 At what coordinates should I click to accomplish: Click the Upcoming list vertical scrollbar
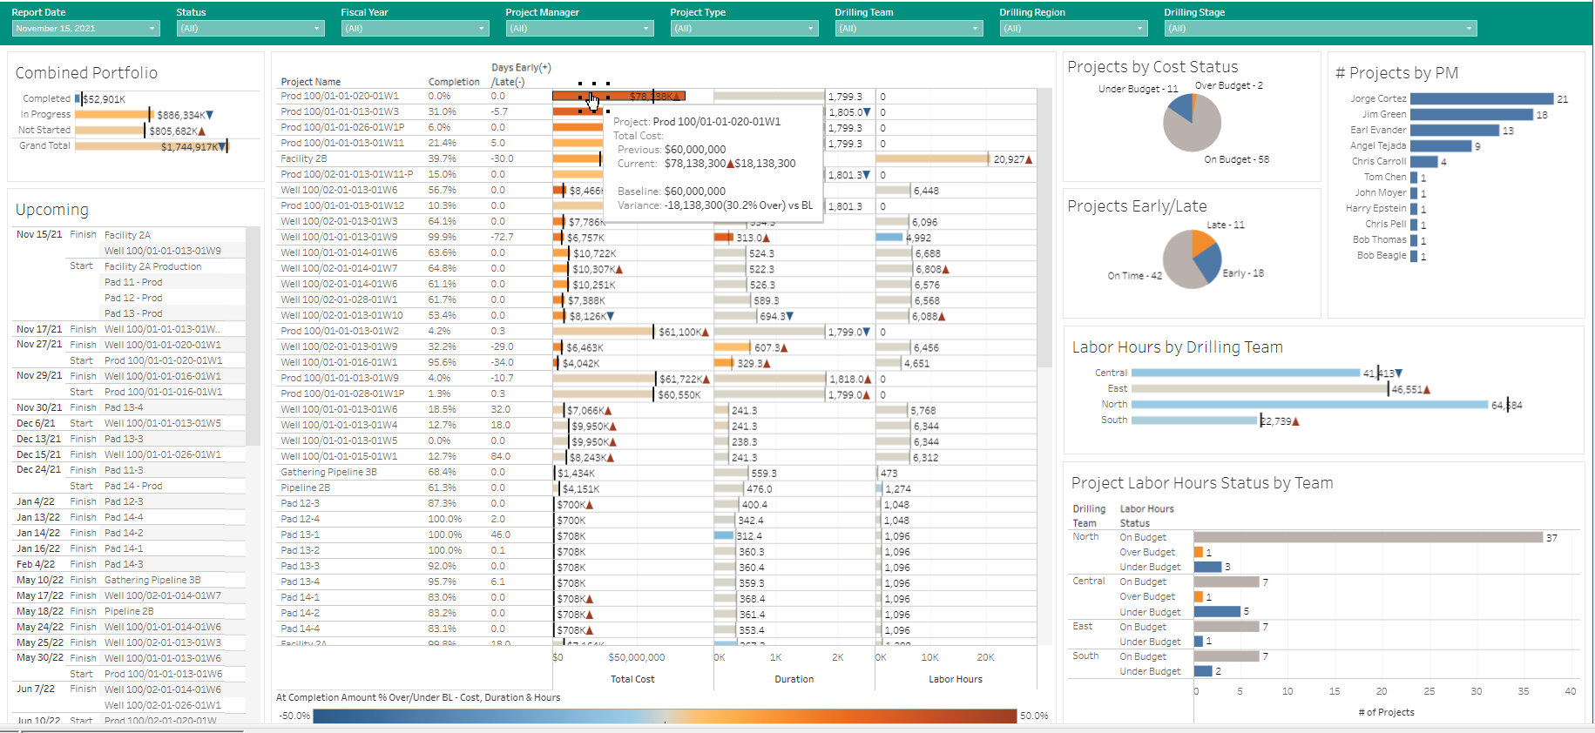pyautogui.click(x=253, y=340)
